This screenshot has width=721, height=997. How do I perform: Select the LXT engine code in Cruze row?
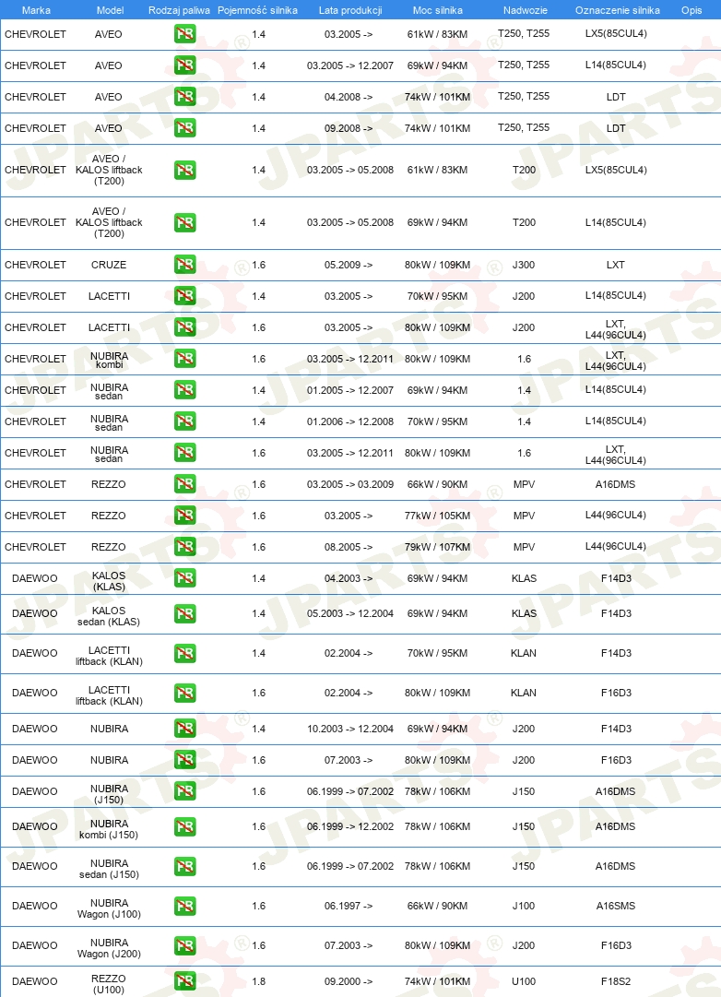616,265
